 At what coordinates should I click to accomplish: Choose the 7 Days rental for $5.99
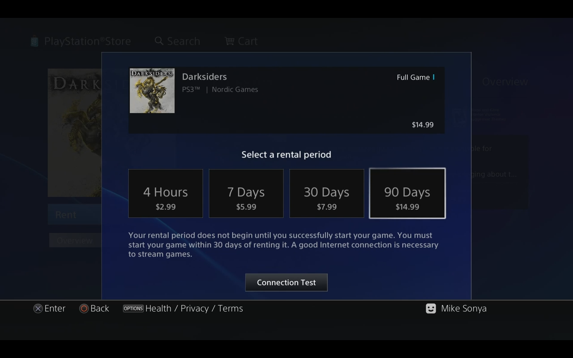pyautogui.click(x=246, y=193)
